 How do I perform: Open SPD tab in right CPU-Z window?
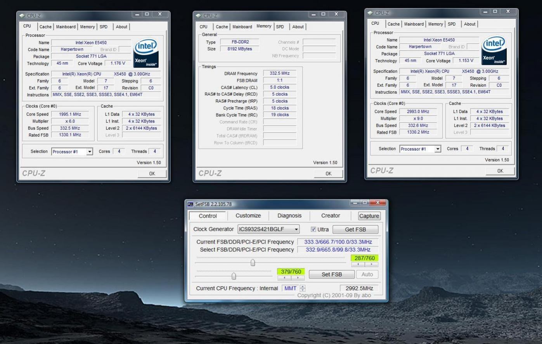452,24
